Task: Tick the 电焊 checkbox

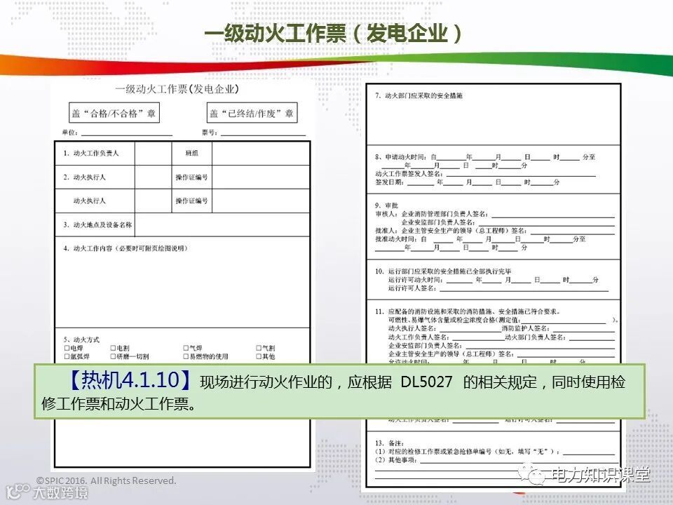Action: coord(67,349)
